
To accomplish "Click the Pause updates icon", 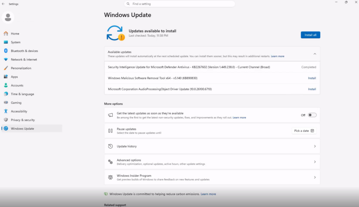I will click(x=110, y=131).
